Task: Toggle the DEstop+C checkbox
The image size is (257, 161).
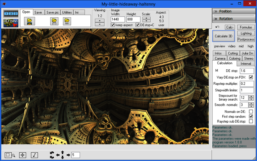Action: coord(137,25)
